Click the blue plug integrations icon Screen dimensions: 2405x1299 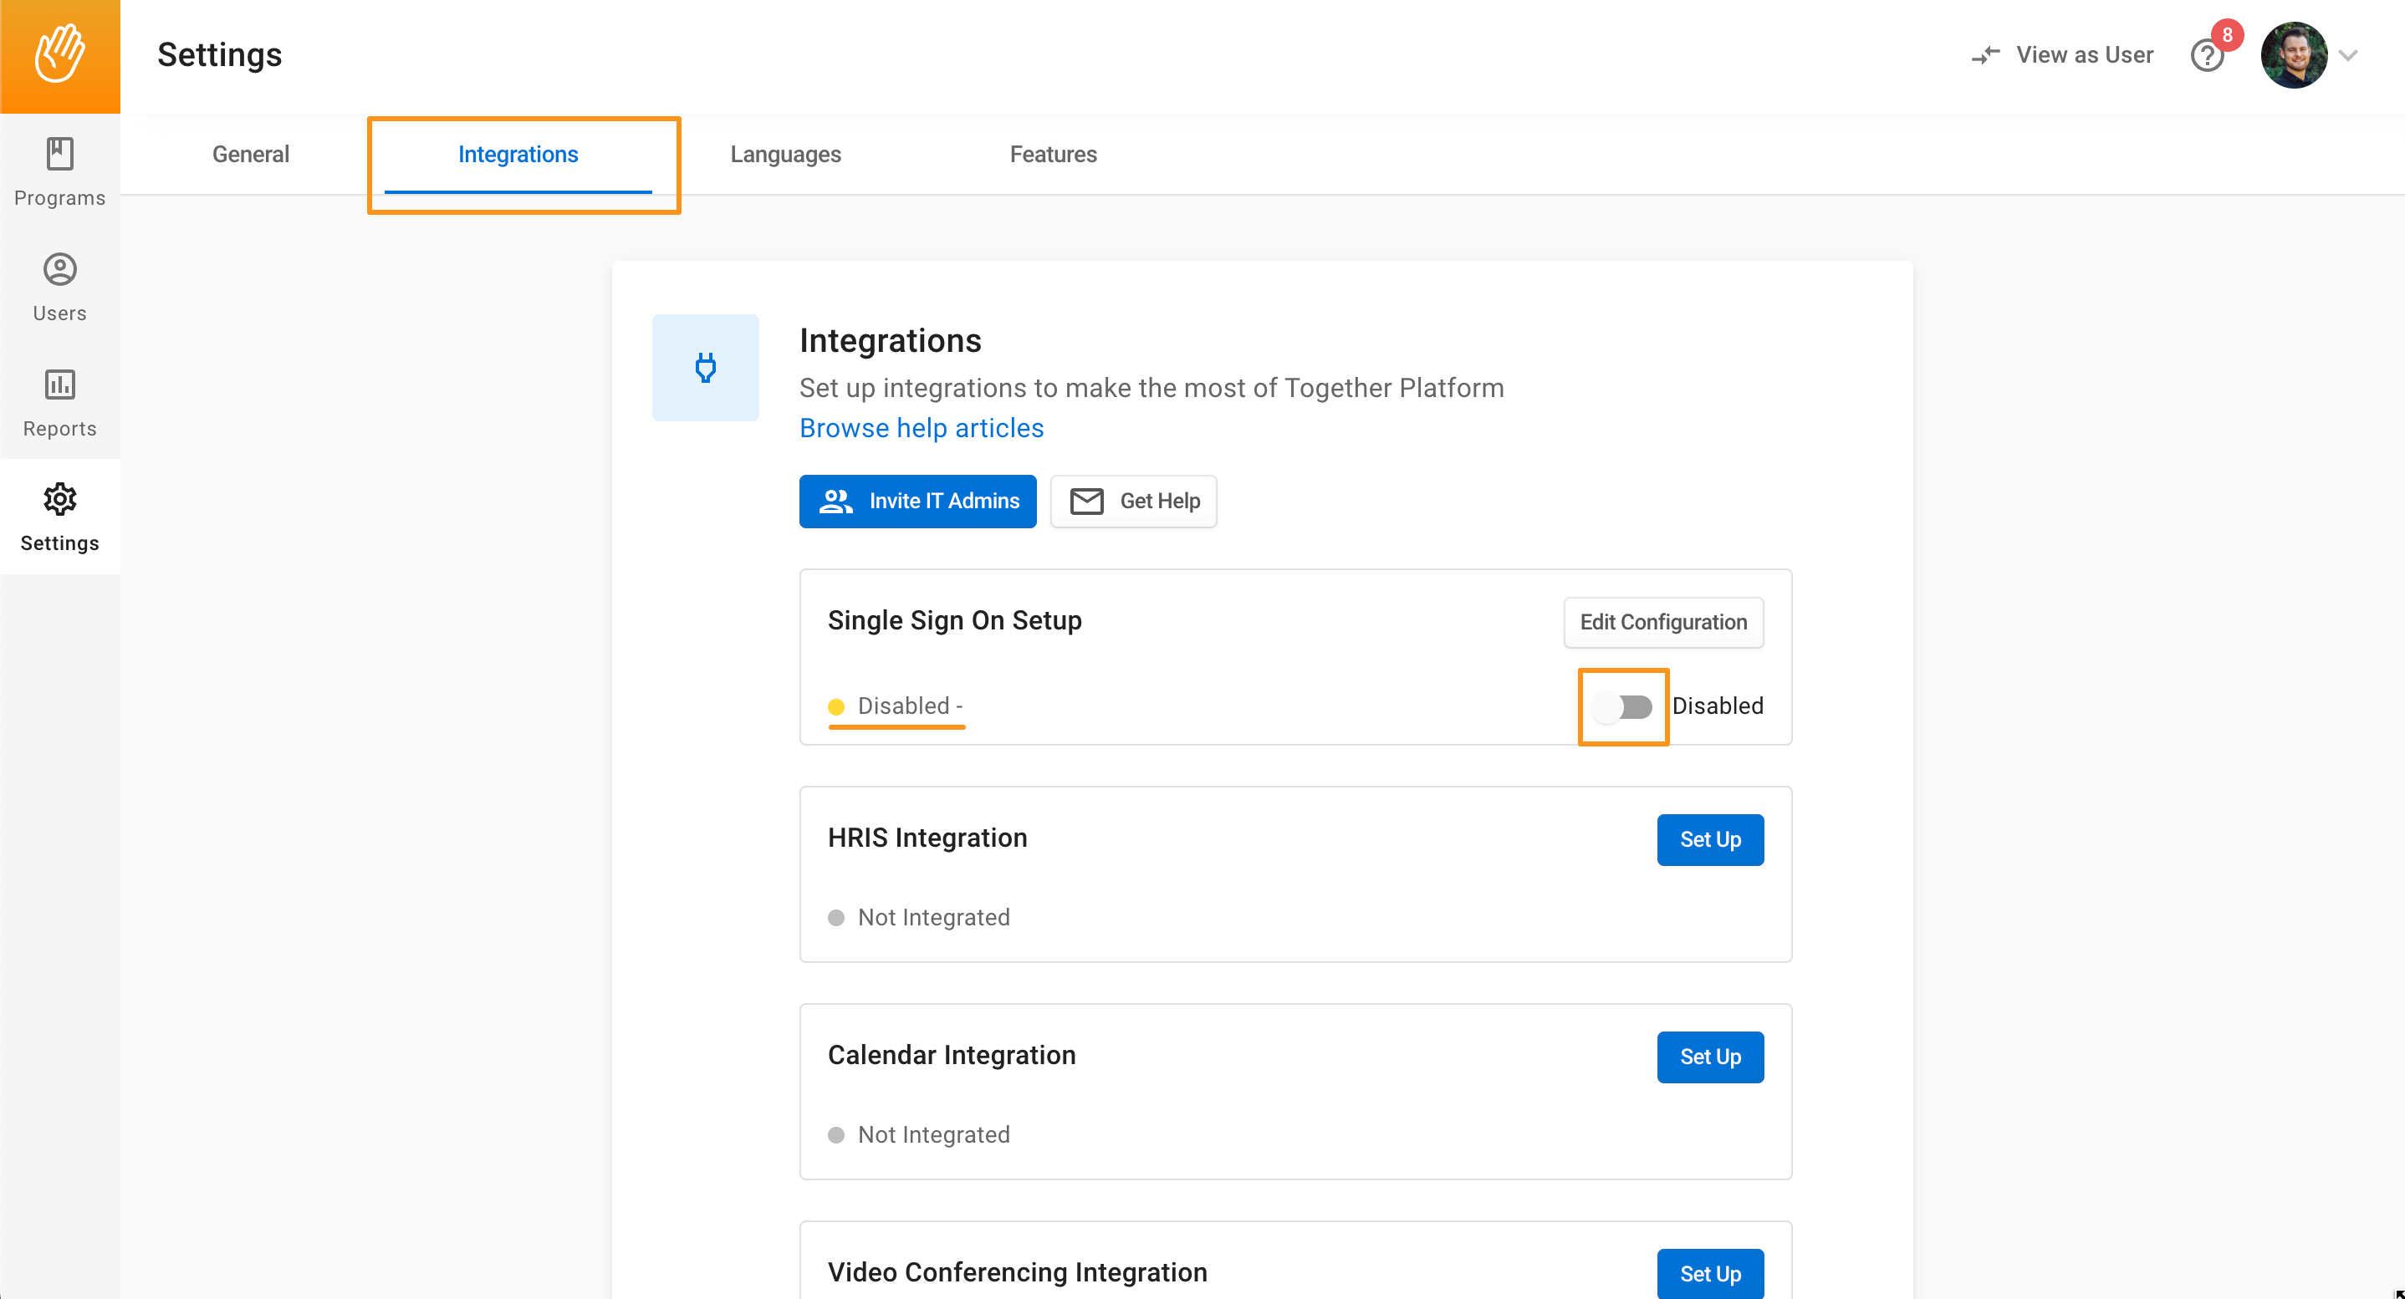coord(705,368)
